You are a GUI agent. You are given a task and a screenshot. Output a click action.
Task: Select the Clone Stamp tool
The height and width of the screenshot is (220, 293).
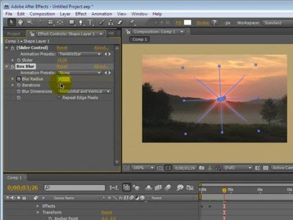pos(111,22)
